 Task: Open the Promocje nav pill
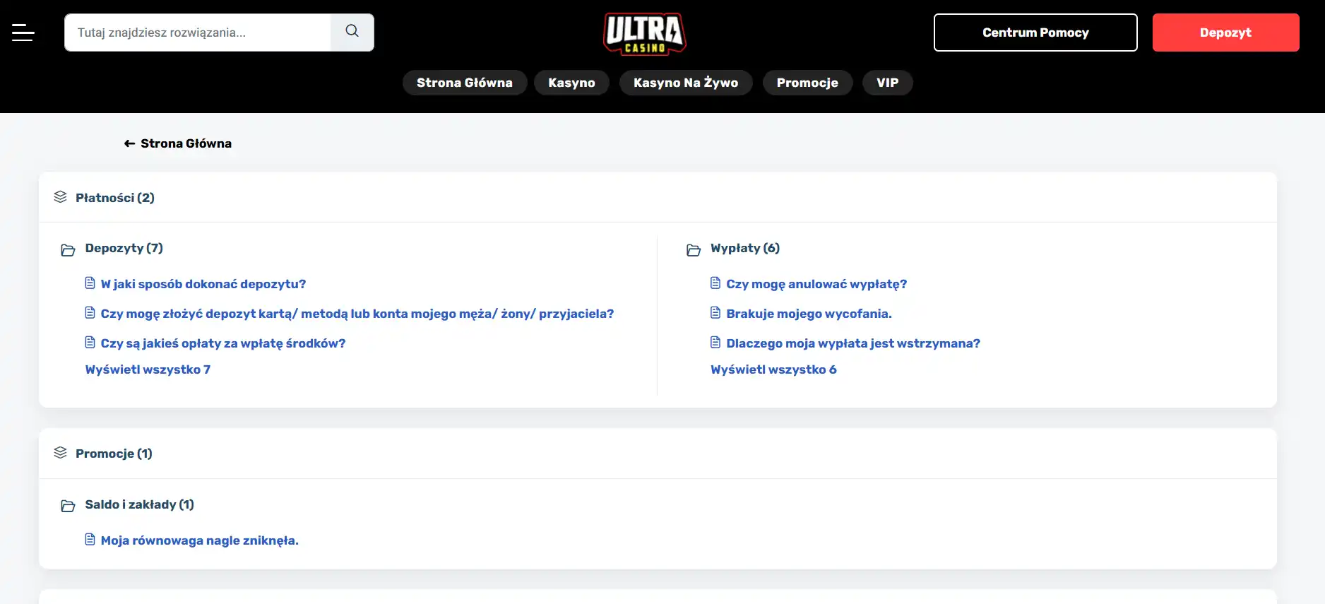click(x=807, y=83)
